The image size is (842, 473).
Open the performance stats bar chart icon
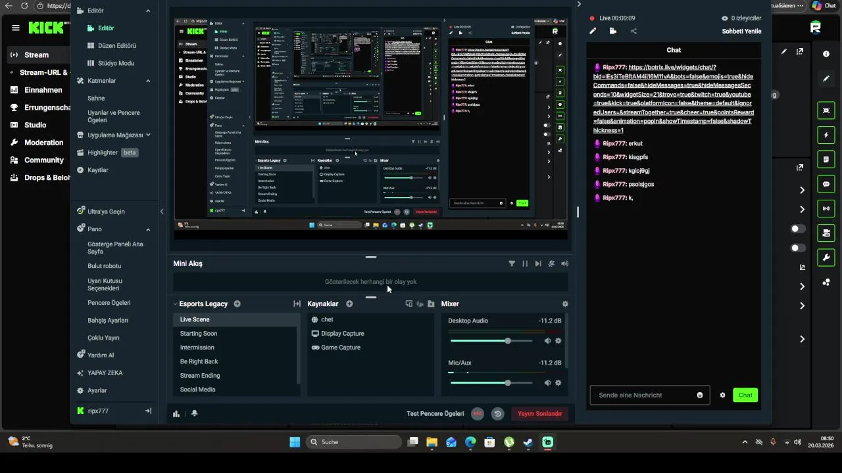pyautogui.click(x=176, y=414)
